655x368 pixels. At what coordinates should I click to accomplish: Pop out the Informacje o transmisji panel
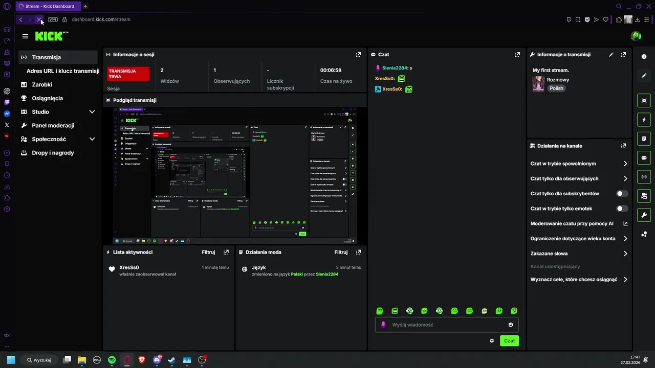click(x=623, y=55)
